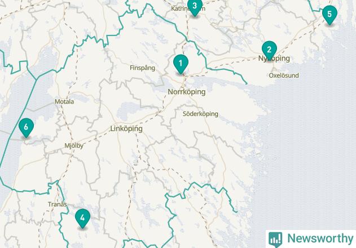Click pin number 4 southeast of Tranås
Screen dimensions: 356x248
coord(82,218)
